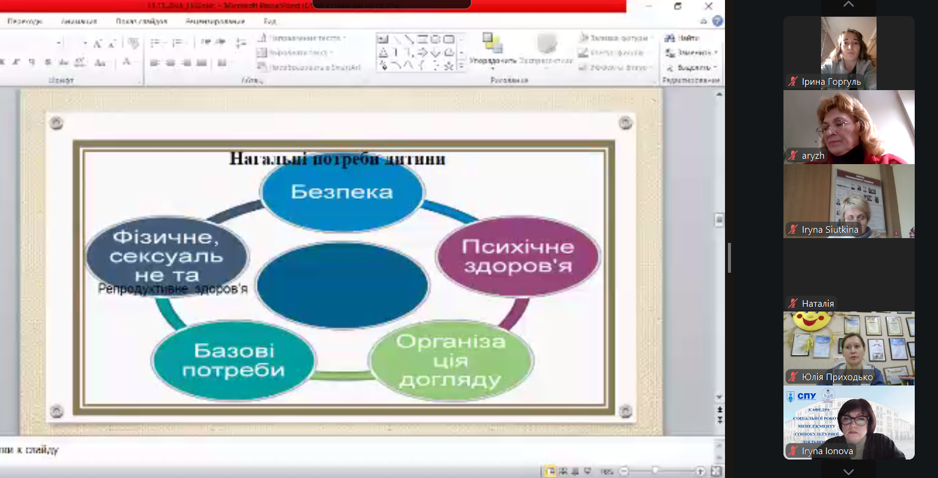Screen dimensions: 938x478
Task: Open the Animation ribbon tab
Action: (x=79, y=21)
